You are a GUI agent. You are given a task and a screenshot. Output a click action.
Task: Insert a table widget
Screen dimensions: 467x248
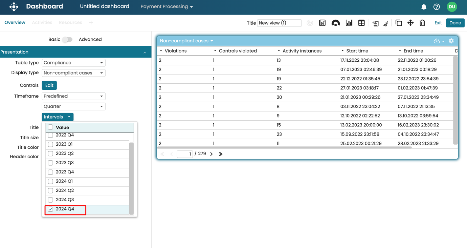361,23
